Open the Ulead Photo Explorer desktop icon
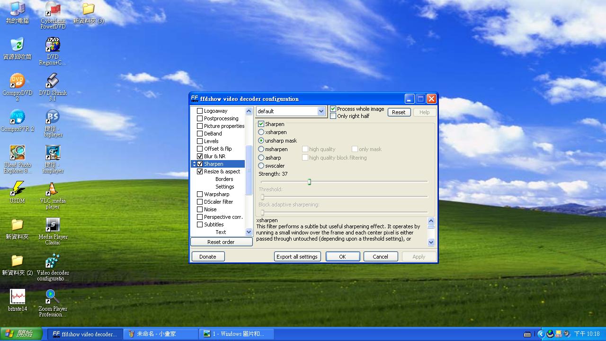Viewport: 606px width, 341px height. coord(18,153)
